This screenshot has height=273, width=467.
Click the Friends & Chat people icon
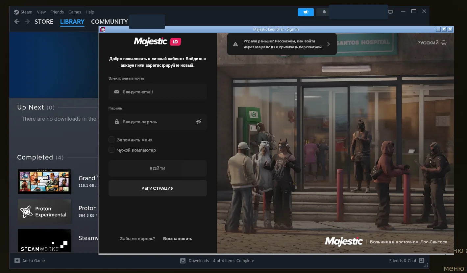422,261
